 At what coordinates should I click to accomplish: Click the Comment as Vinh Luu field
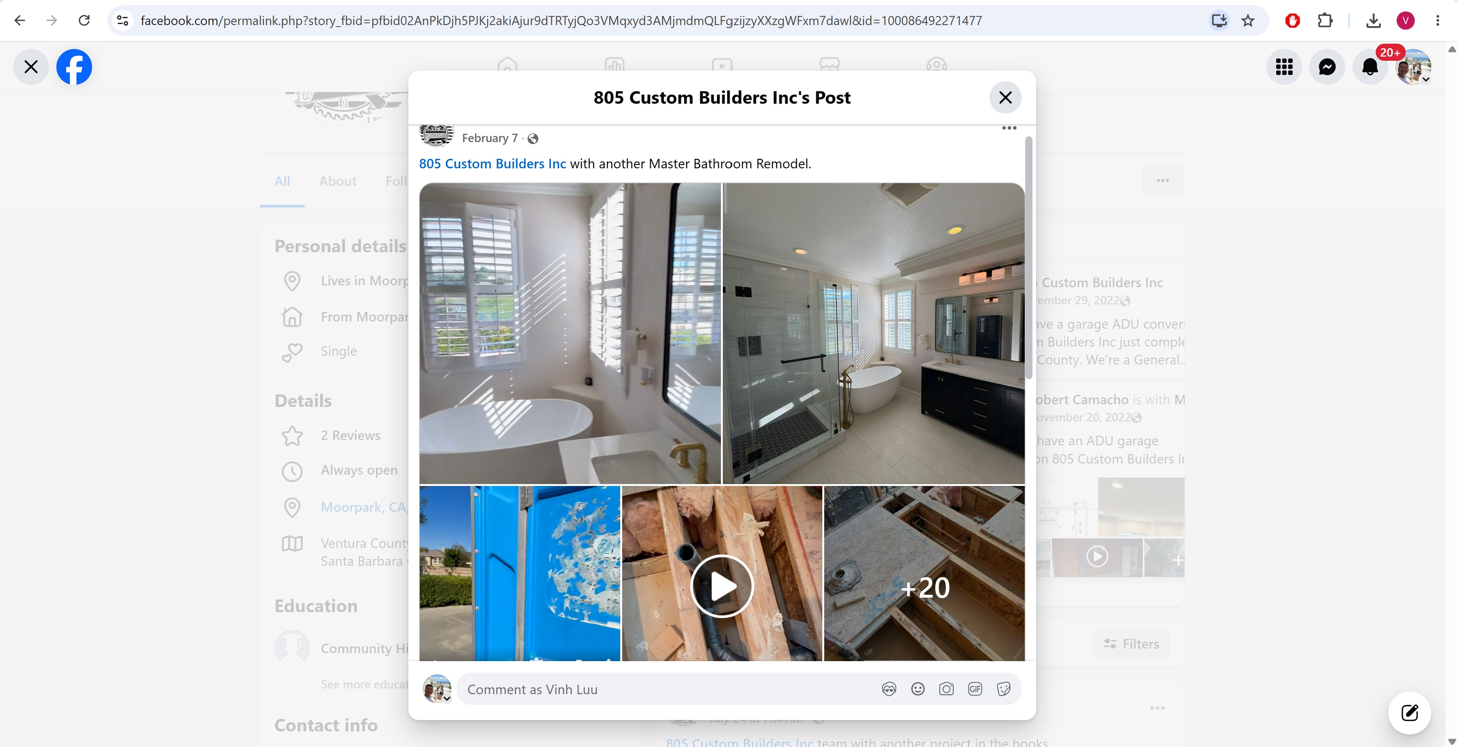[x=667, y=689]
